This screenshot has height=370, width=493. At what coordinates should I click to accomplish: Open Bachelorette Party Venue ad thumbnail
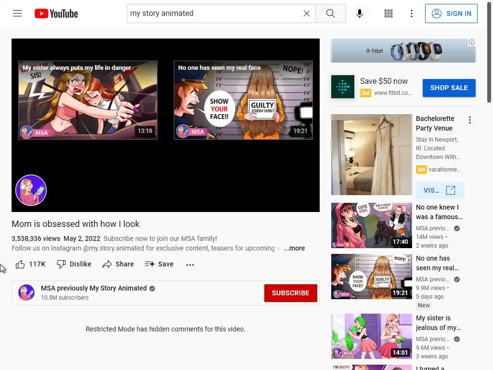tap(371, 155)
